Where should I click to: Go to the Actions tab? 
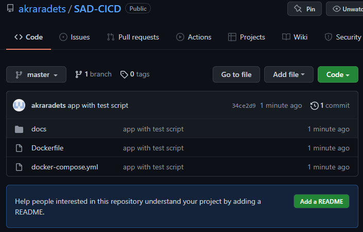coord(194,37)
